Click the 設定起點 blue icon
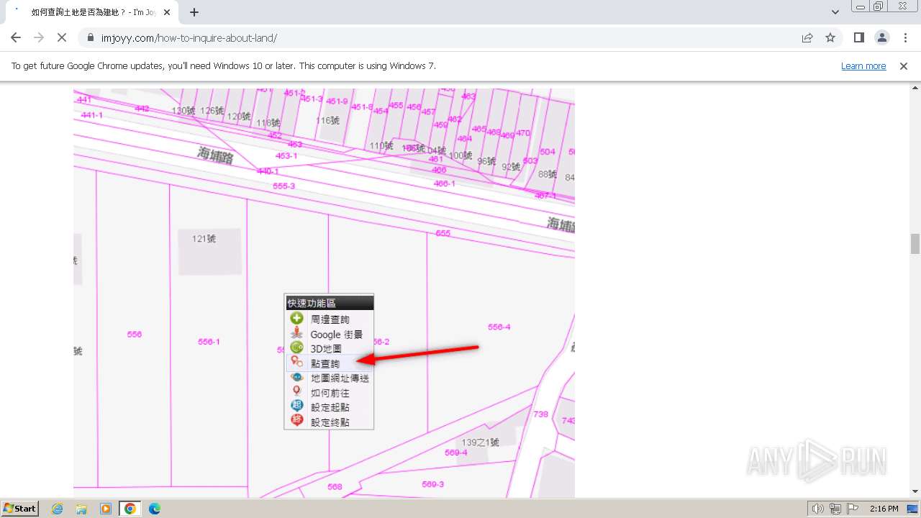The width and height of the screenshot is (921, 518). 296,406
